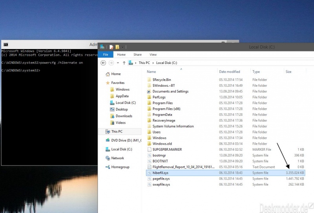Select This PC in the navigation pane
The image size is (314, 213).
(120, 131)
